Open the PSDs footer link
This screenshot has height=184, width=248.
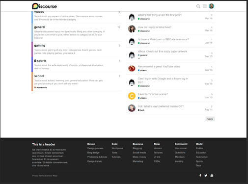[157, 161]
